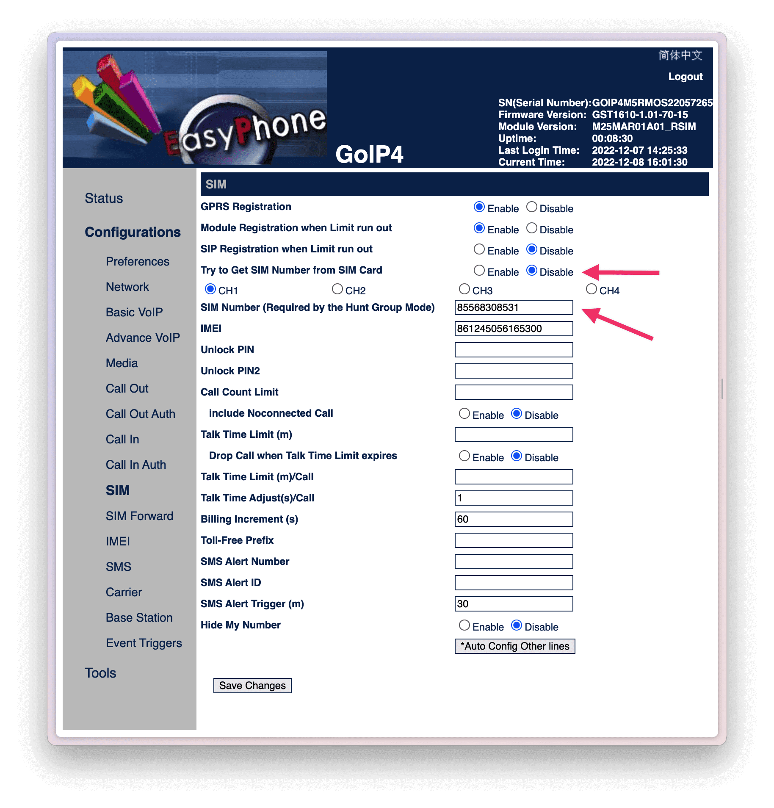Disable include Noconnected Call option
The width and height of the screenshot is (774, 808).
pos(516,413)
